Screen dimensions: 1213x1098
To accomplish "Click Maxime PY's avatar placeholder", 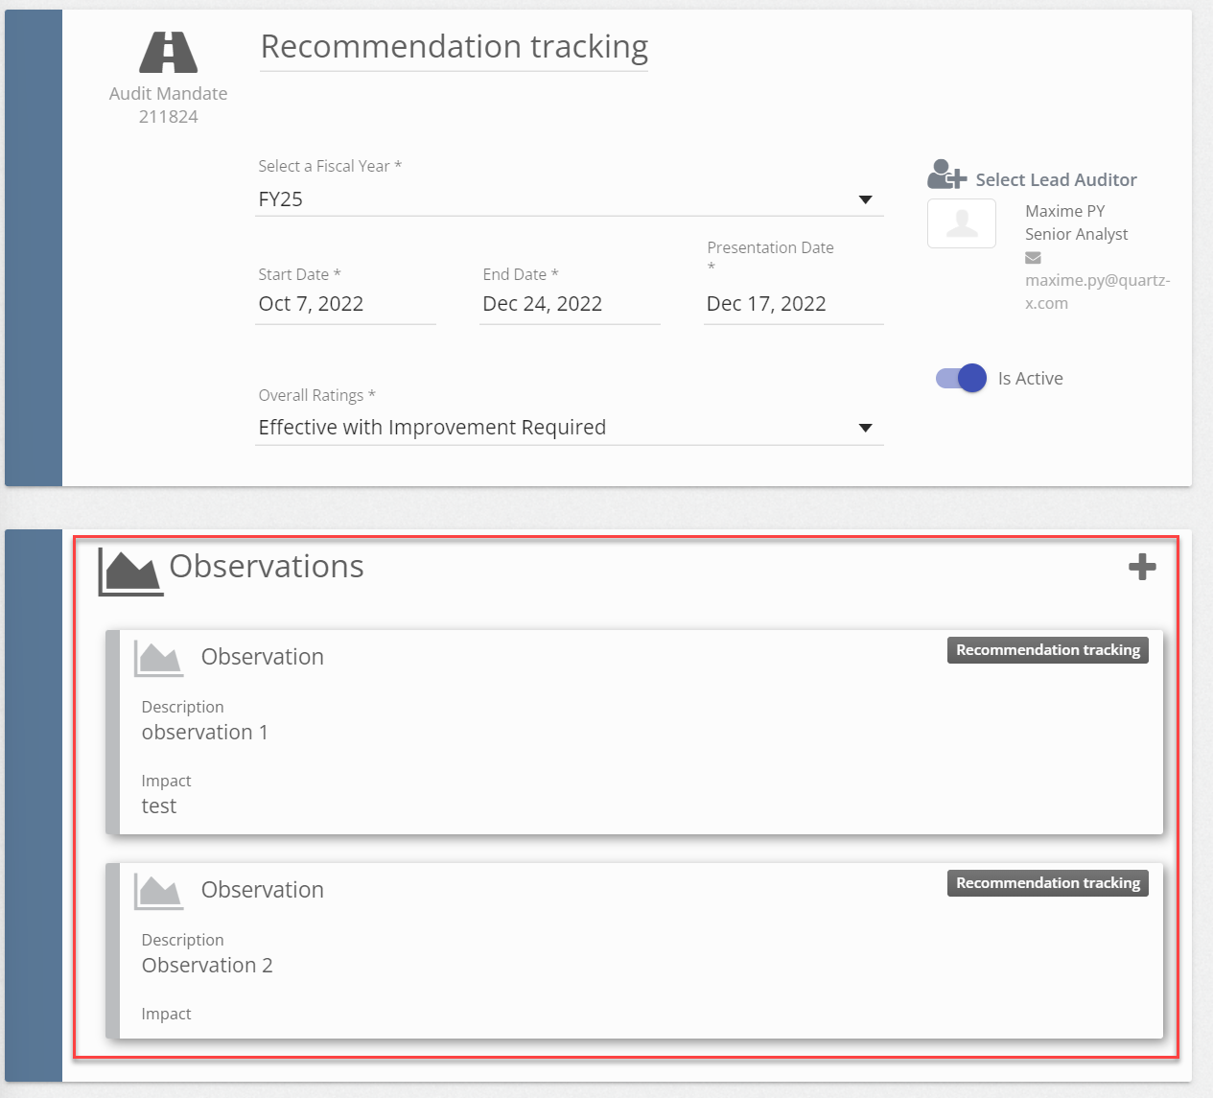I will point(962,223).
